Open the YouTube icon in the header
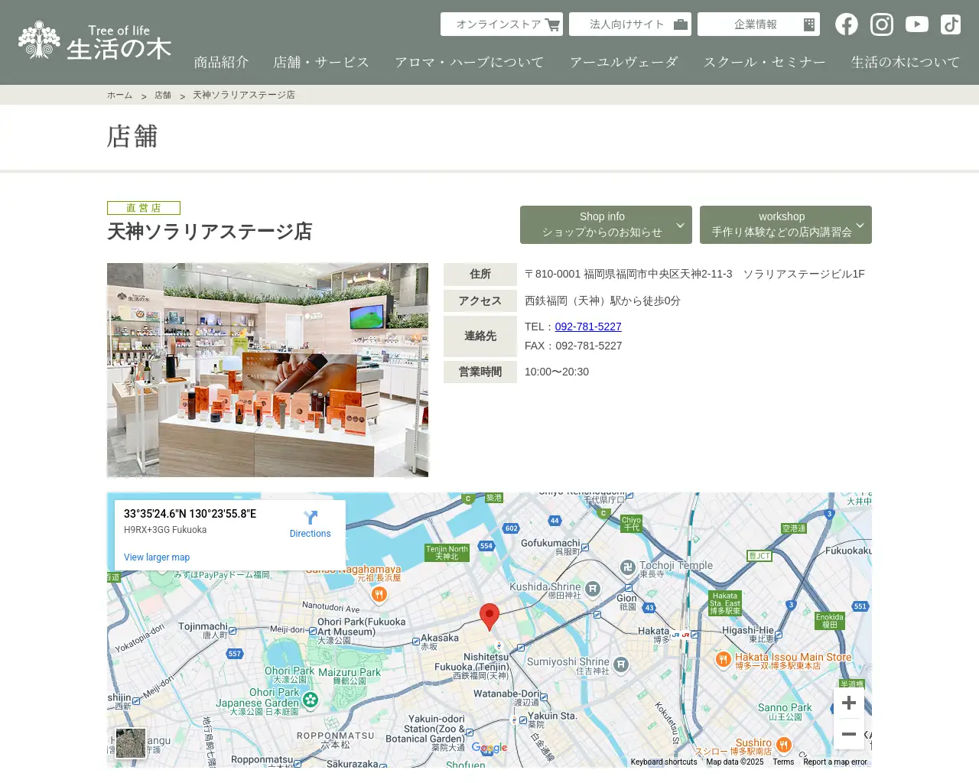The image size is (979, 783). pos(916,24)
